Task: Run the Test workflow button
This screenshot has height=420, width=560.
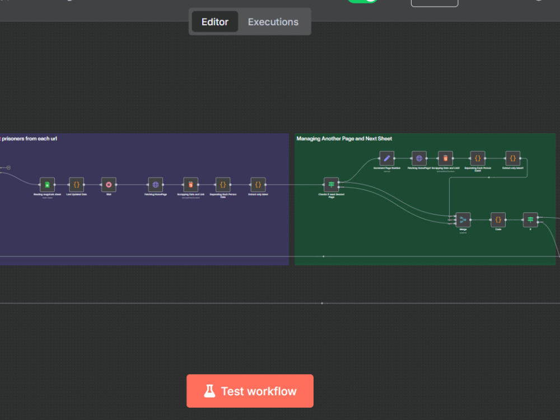Action: [x=250, y=391]
